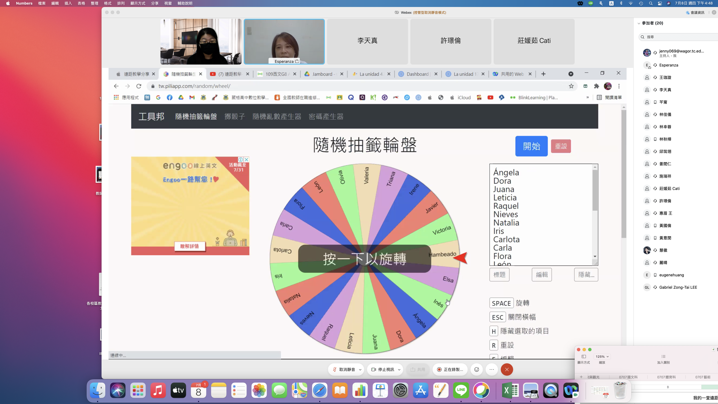The image size is (718, 404).
Task: Bookmark this page with the star icon
Action: 571,86
